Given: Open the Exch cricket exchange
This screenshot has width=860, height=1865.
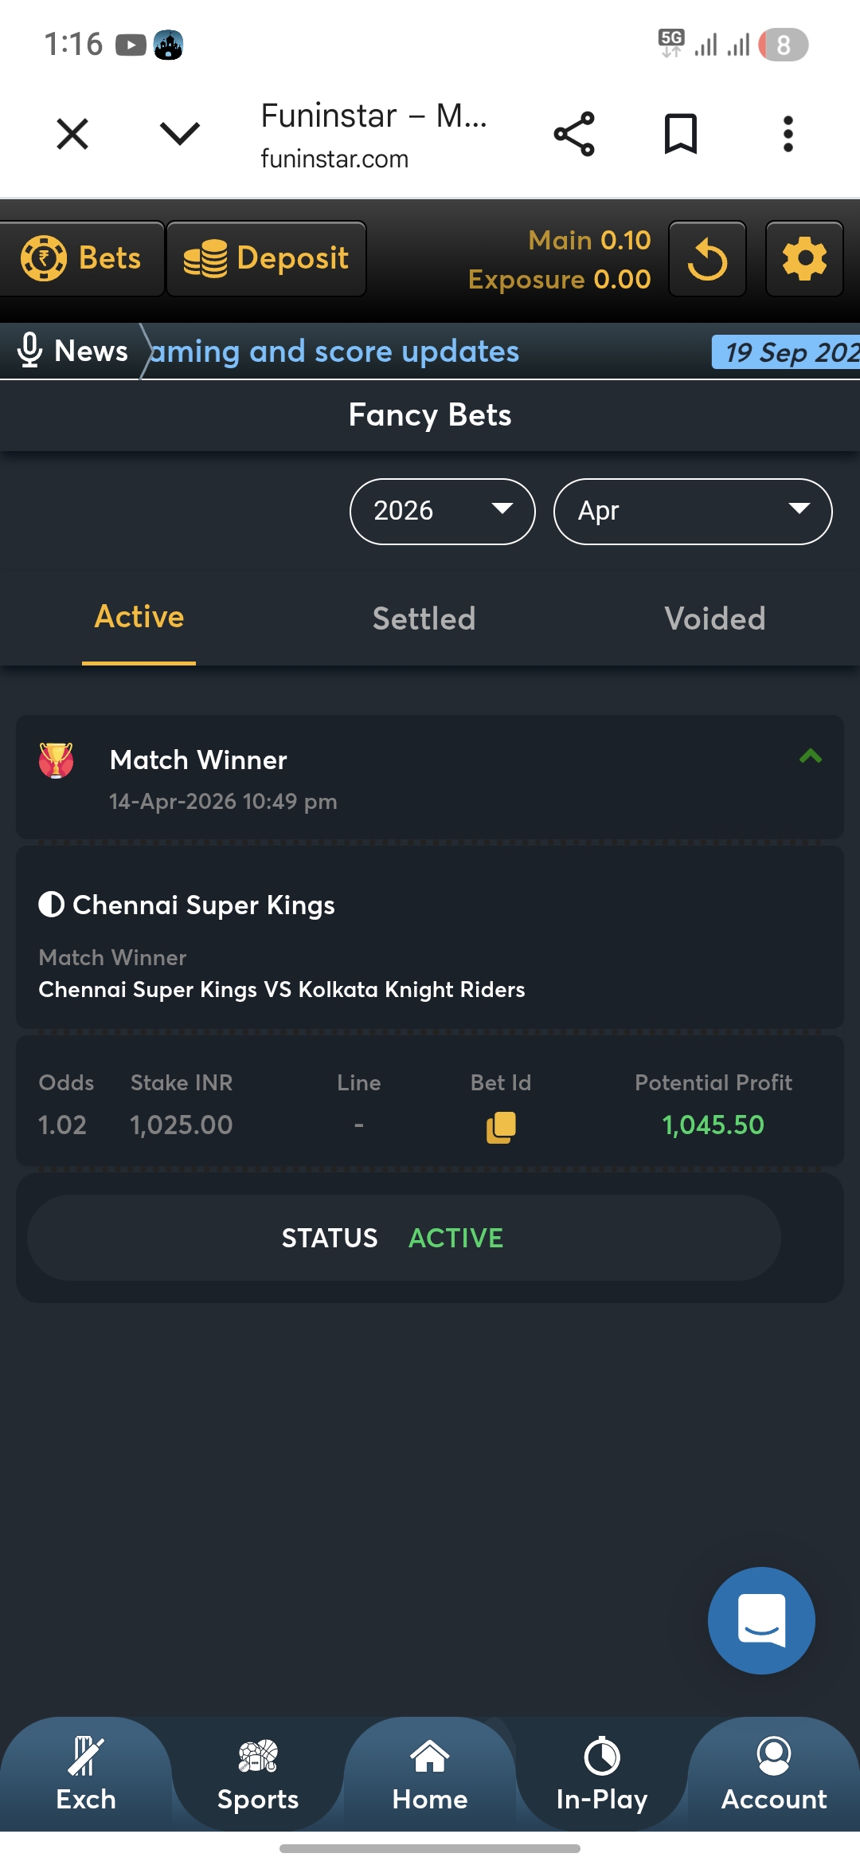Looking at the screenshot, I should [86, 1774].
